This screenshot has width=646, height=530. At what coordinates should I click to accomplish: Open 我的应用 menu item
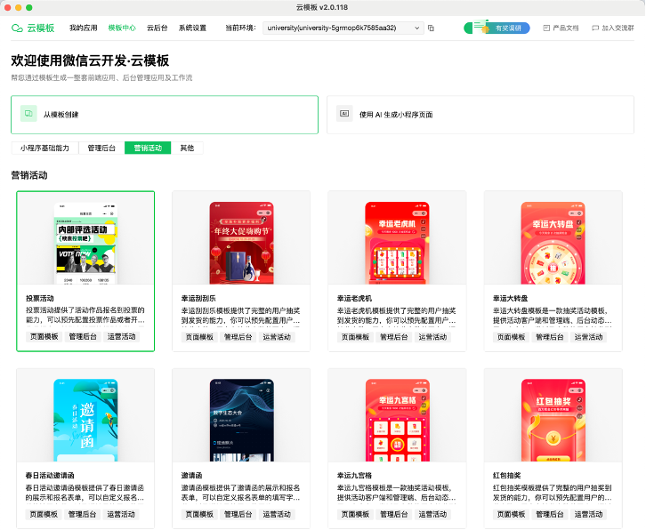(84, 28)
